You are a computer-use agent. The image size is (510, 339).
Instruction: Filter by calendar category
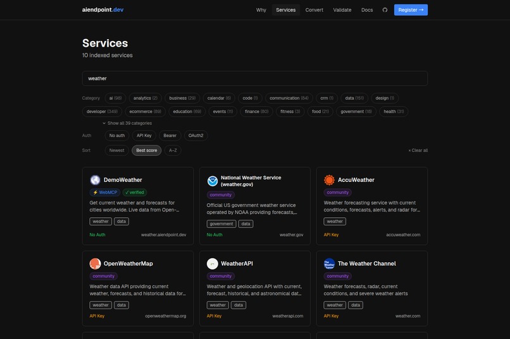[x=219, y=98]
